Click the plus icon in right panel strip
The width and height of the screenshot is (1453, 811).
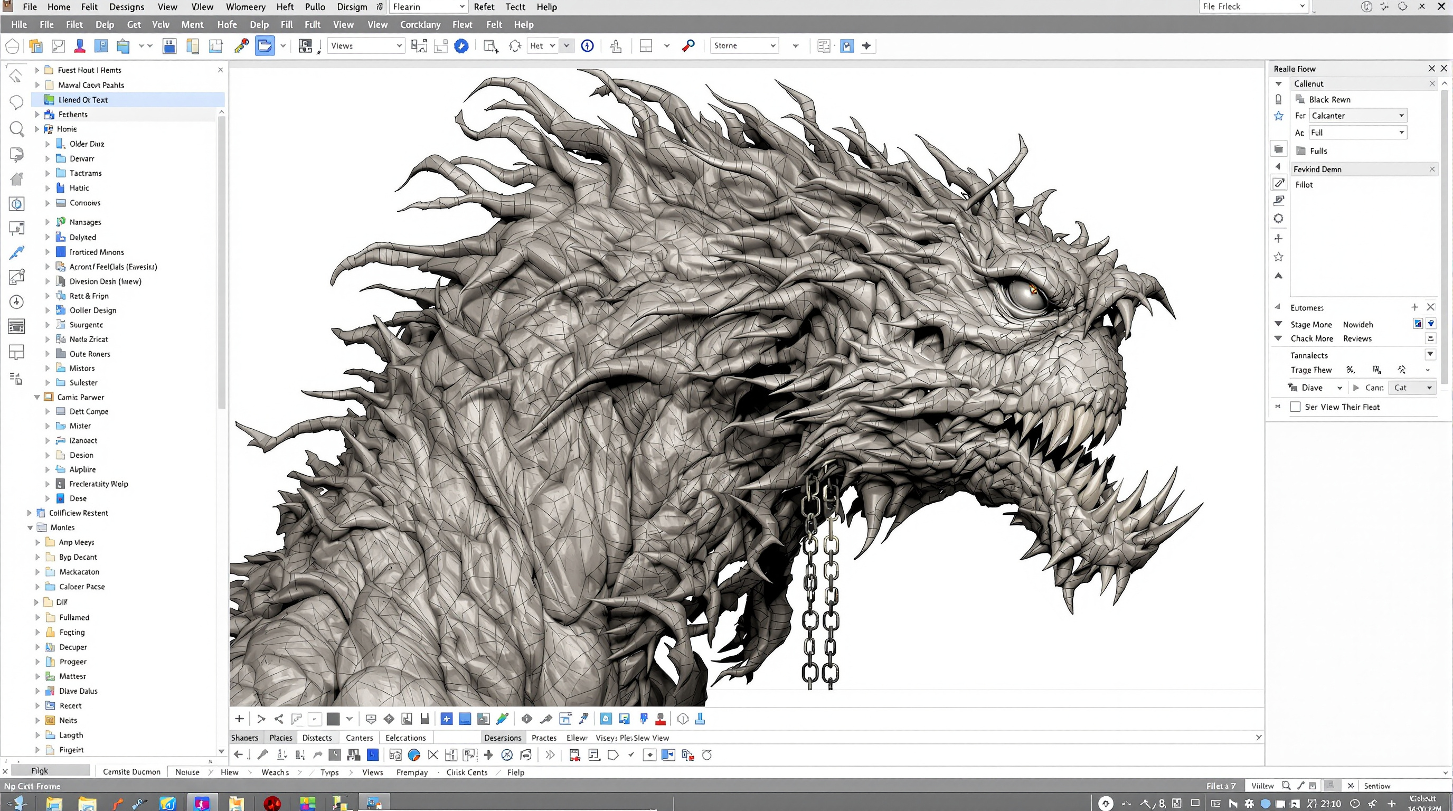pyautogui.click(x=1279, y=239)
